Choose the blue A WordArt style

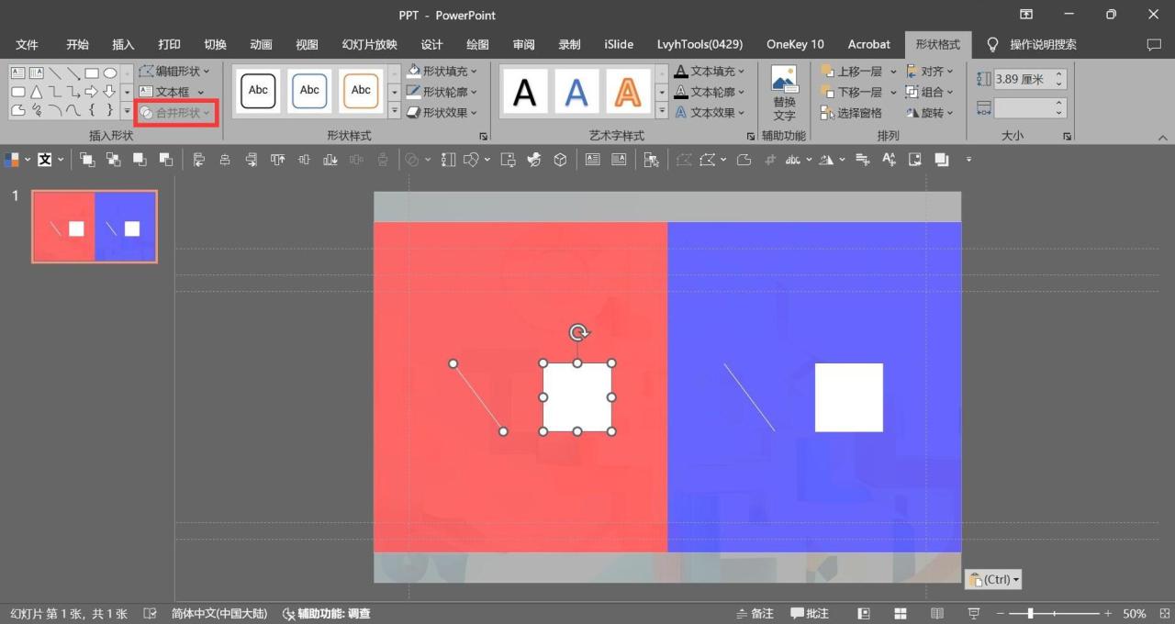click(576, 92)
